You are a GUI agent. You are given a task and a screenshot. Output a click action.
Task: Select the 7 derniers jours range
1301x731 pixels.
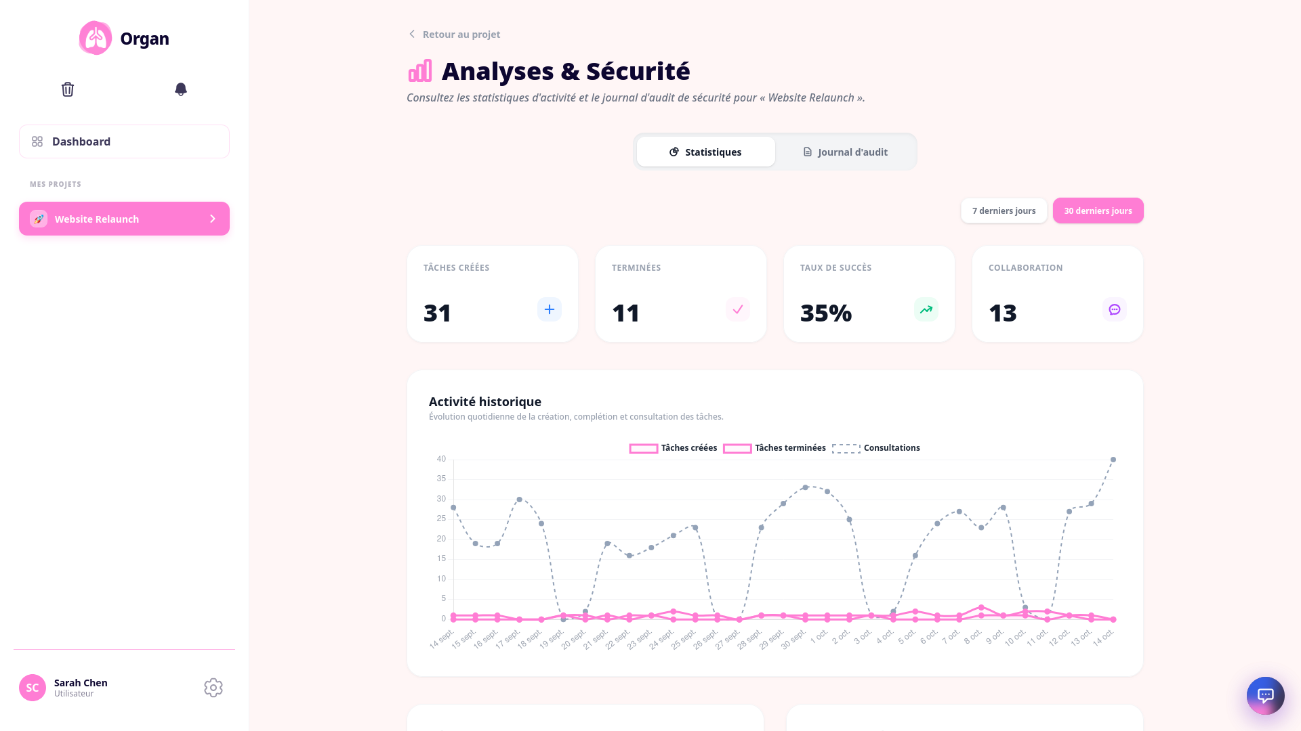[x=1004, y=211]
